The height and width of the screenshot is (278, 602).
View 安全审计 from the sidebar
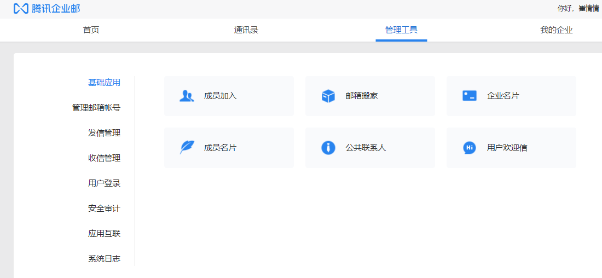click(104, 208)
